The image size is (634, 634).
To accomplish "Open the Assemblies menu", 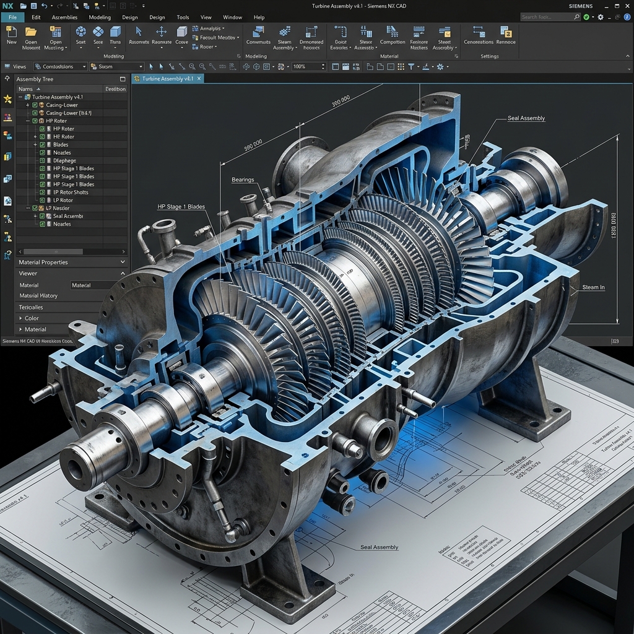I will click(x=64, y=17).
